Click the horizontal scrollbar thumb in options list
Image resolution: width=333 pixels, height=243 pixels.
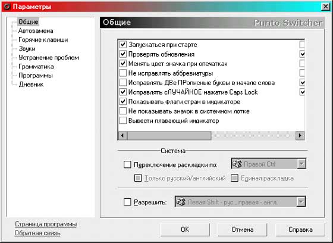click(169, 136)
